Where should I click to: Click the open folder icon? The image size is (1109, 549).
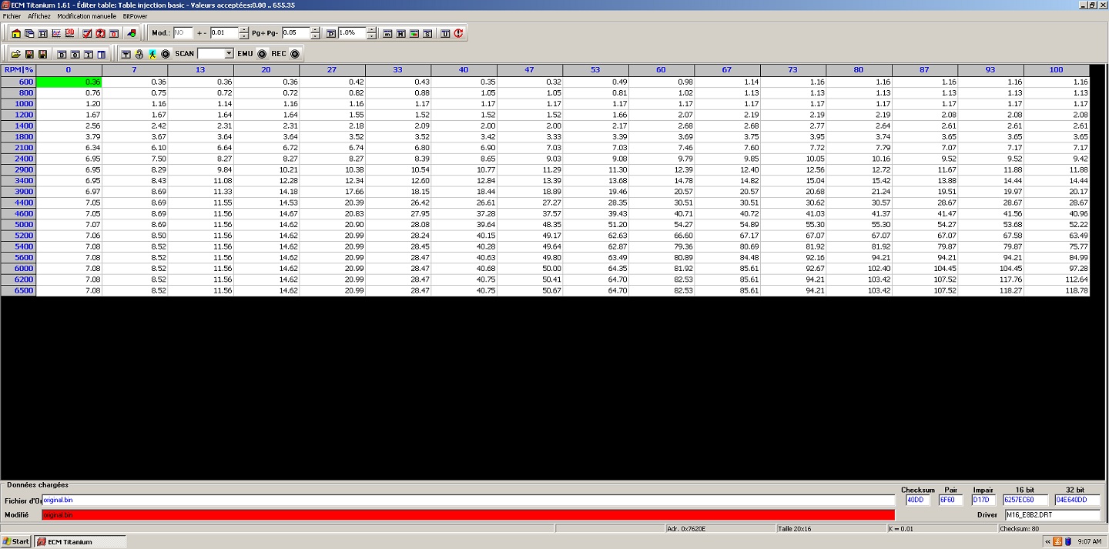tap(15, 54)
